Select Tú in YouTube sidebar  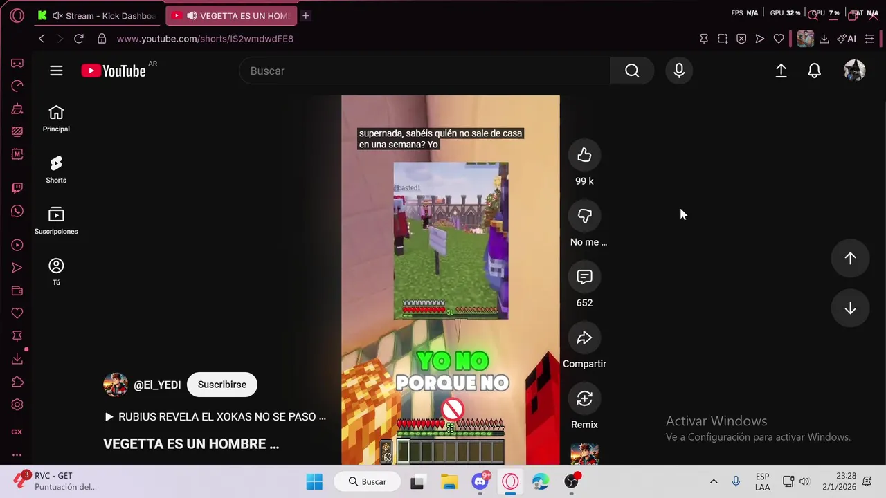(x=56, y=272)
